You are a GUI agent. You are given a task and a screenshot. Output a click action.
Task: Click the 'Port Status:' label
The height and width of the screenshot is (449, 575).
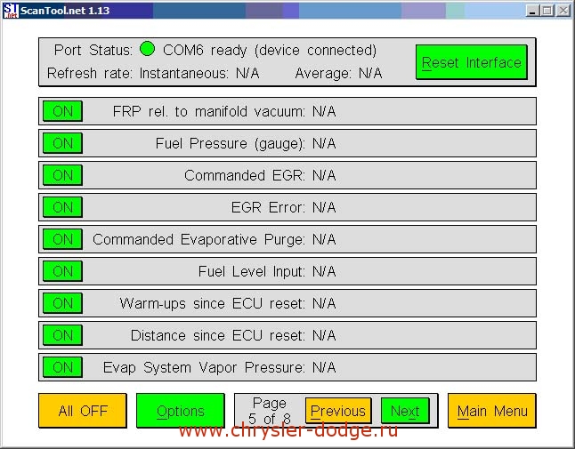pos(93,50)
